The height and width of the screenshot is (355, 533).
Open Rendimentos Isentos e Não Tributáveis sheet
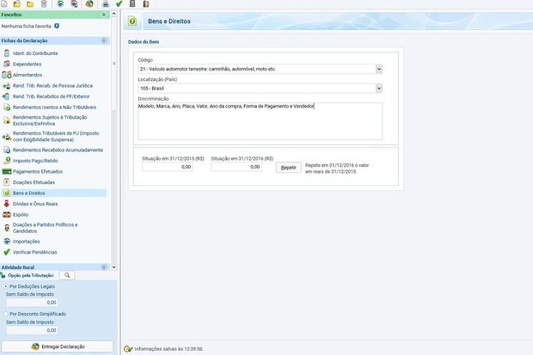pos(54,107)
